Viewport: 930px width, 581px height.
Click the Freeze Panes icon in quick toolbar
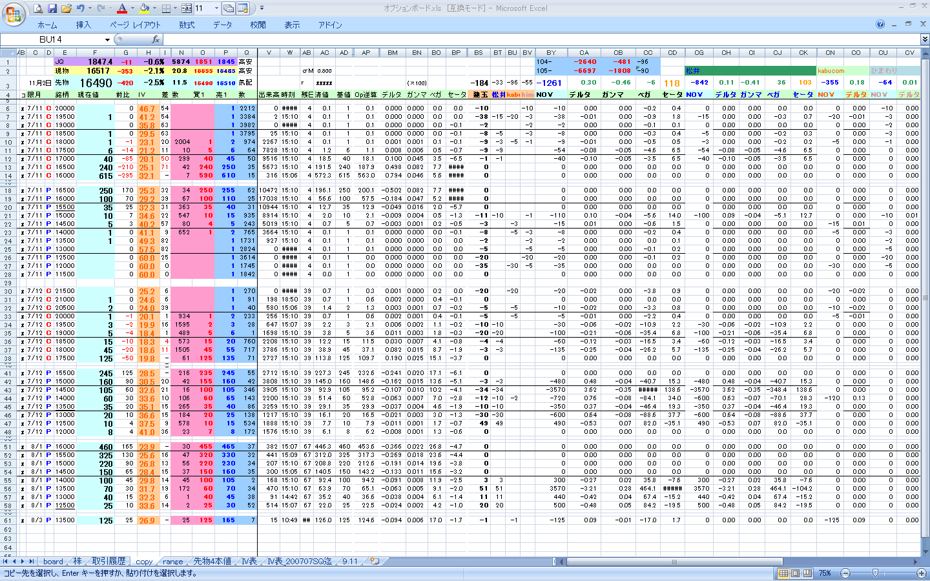point(243,8)
